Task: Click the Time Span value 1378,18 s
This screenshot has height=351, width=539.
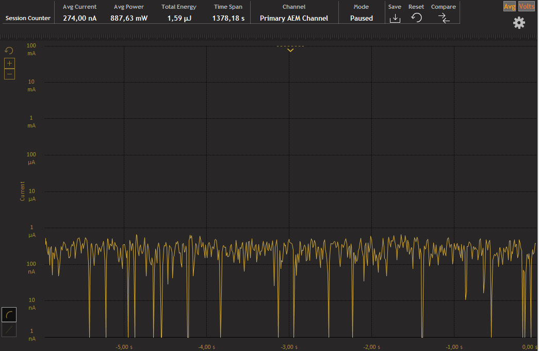Action: [x=228, y=18]
